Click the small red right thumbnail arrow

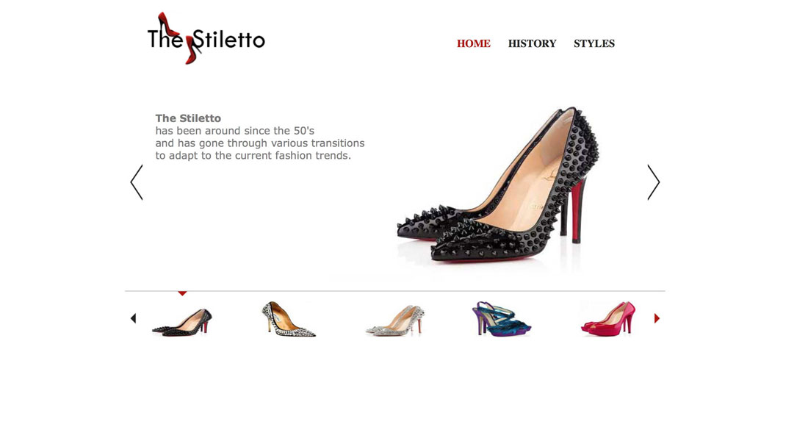pos(657,318)
